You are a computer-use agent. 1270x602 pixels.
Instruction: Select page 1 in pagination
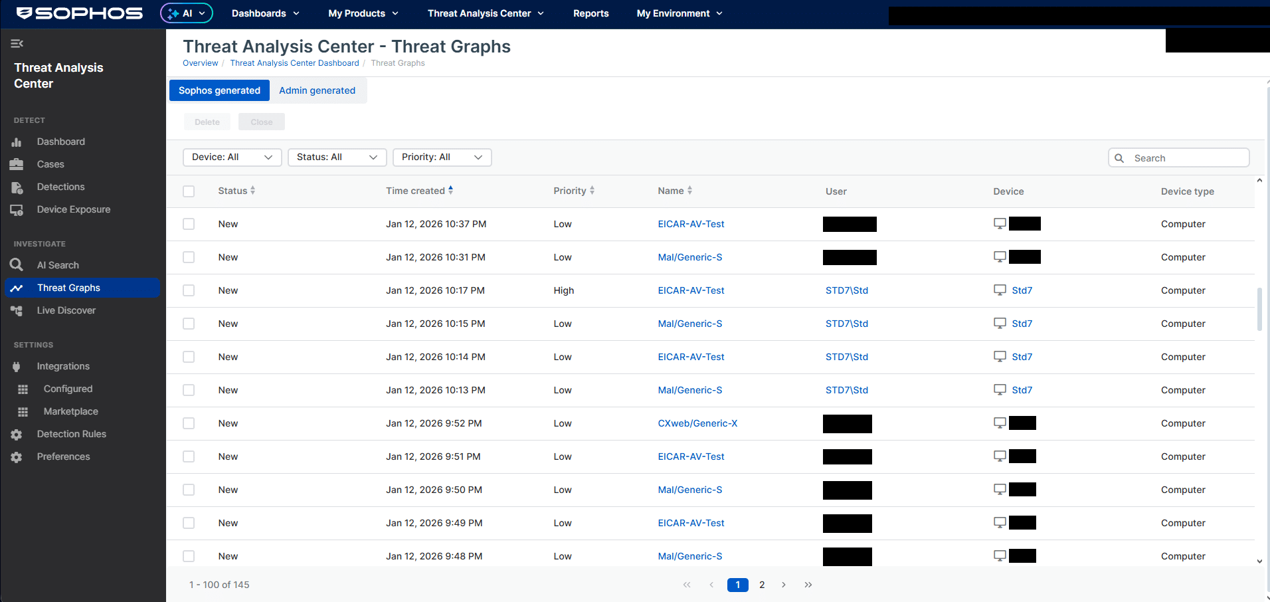point(737,585)
